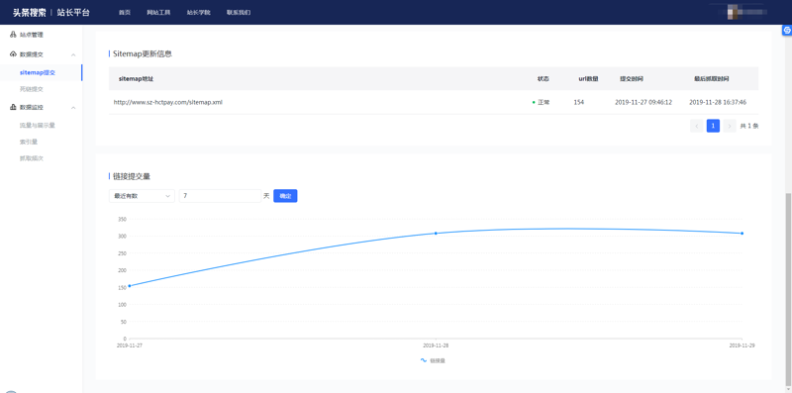Click the 2019-11-27 data point on chart
Screen dimensions: 792x393
coord(130,286)
